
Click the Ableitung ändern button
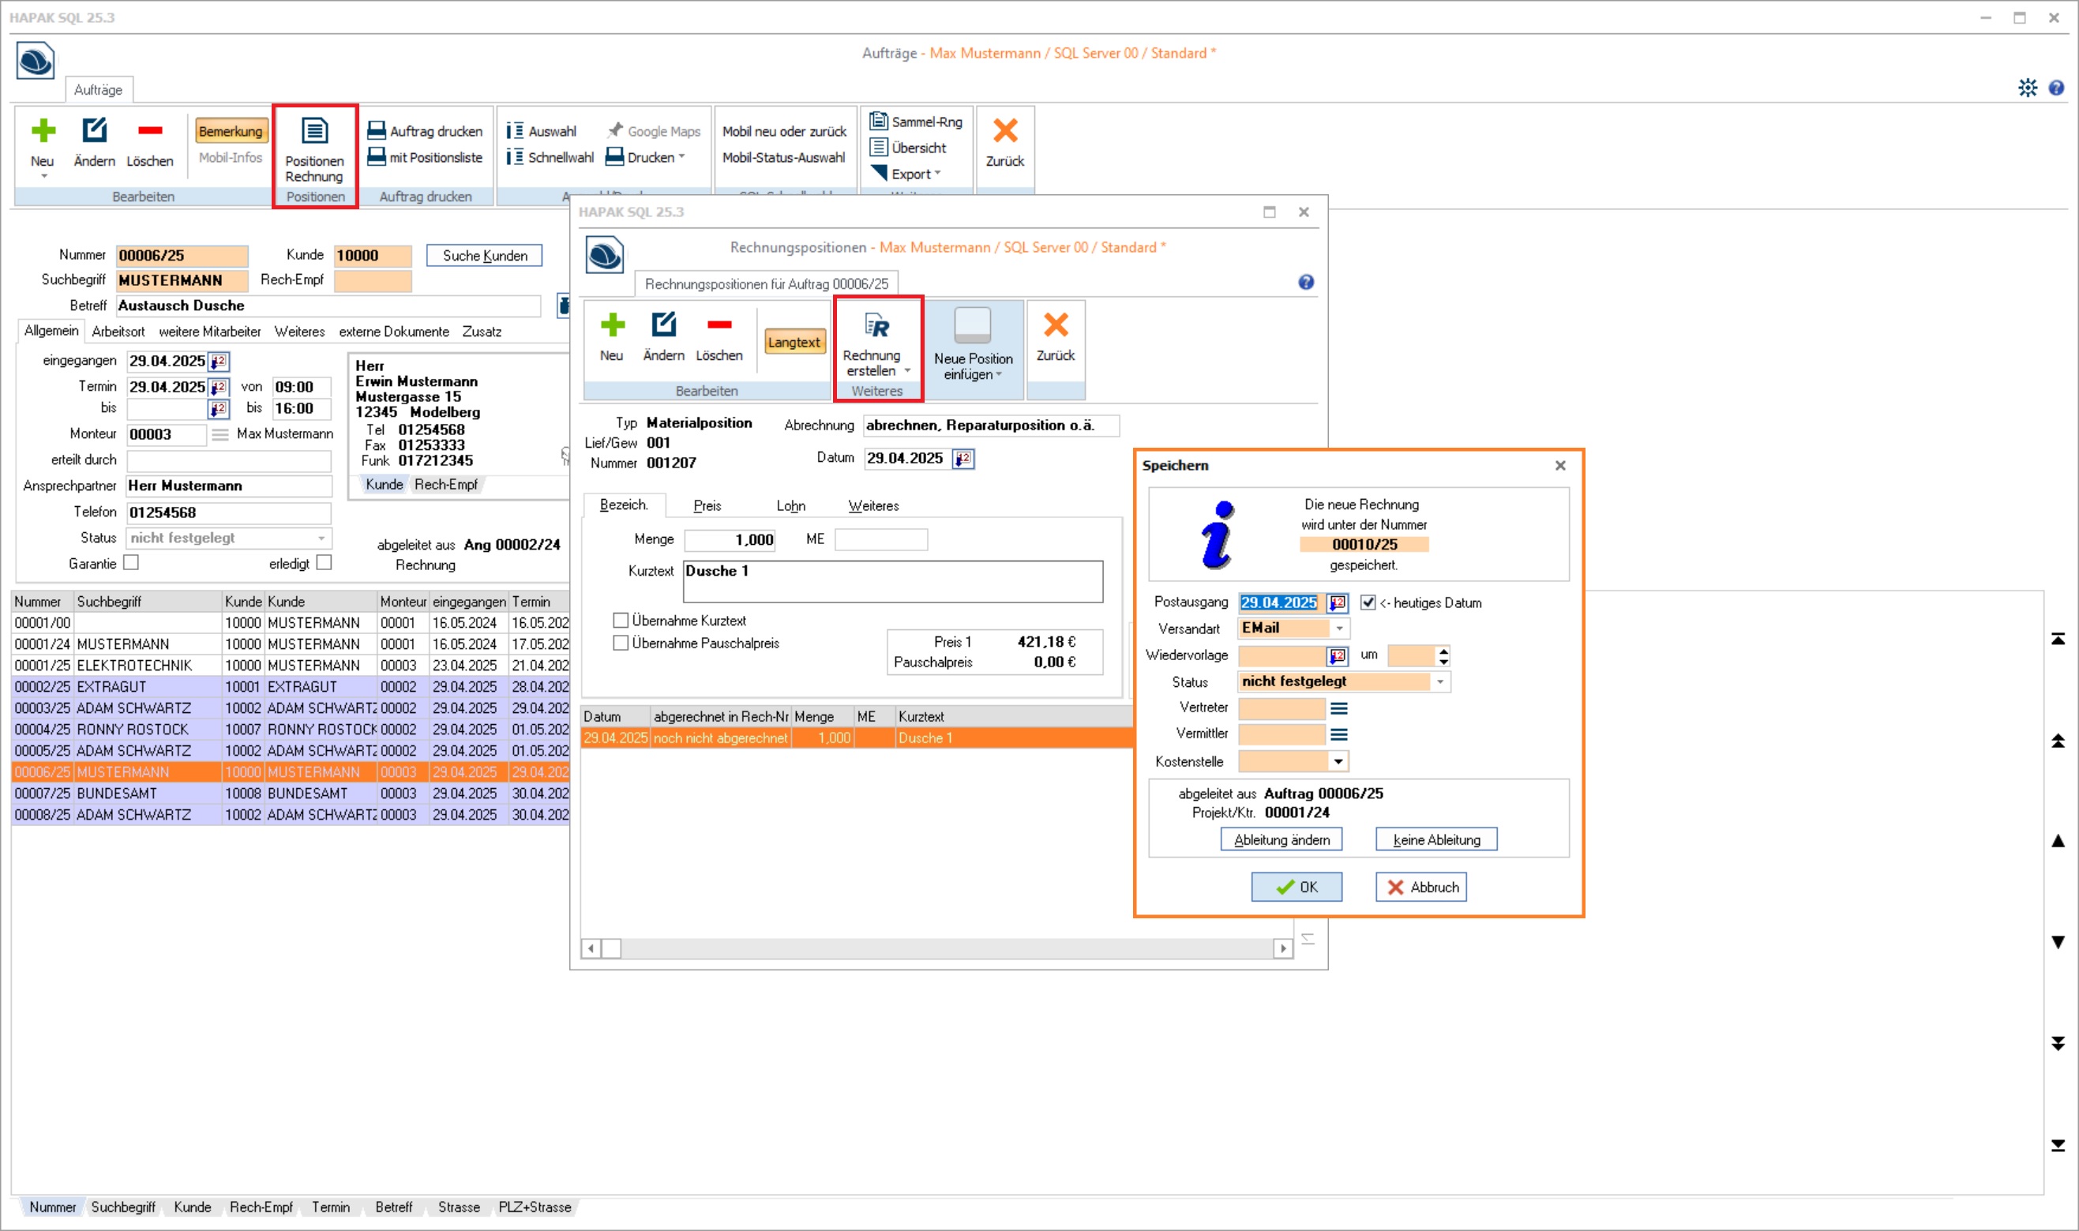coord(1282,839)
